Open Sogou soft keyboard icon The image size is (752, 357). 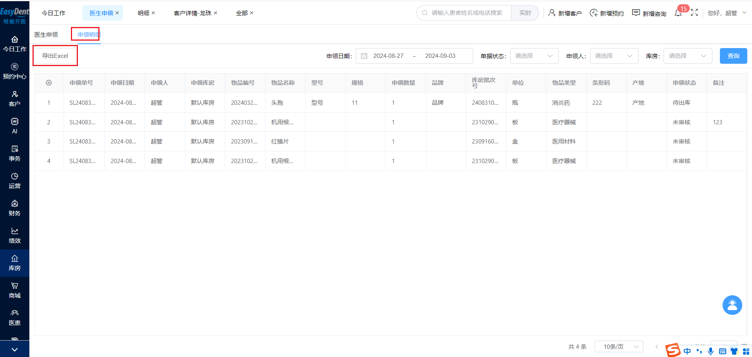click(723, 351)
